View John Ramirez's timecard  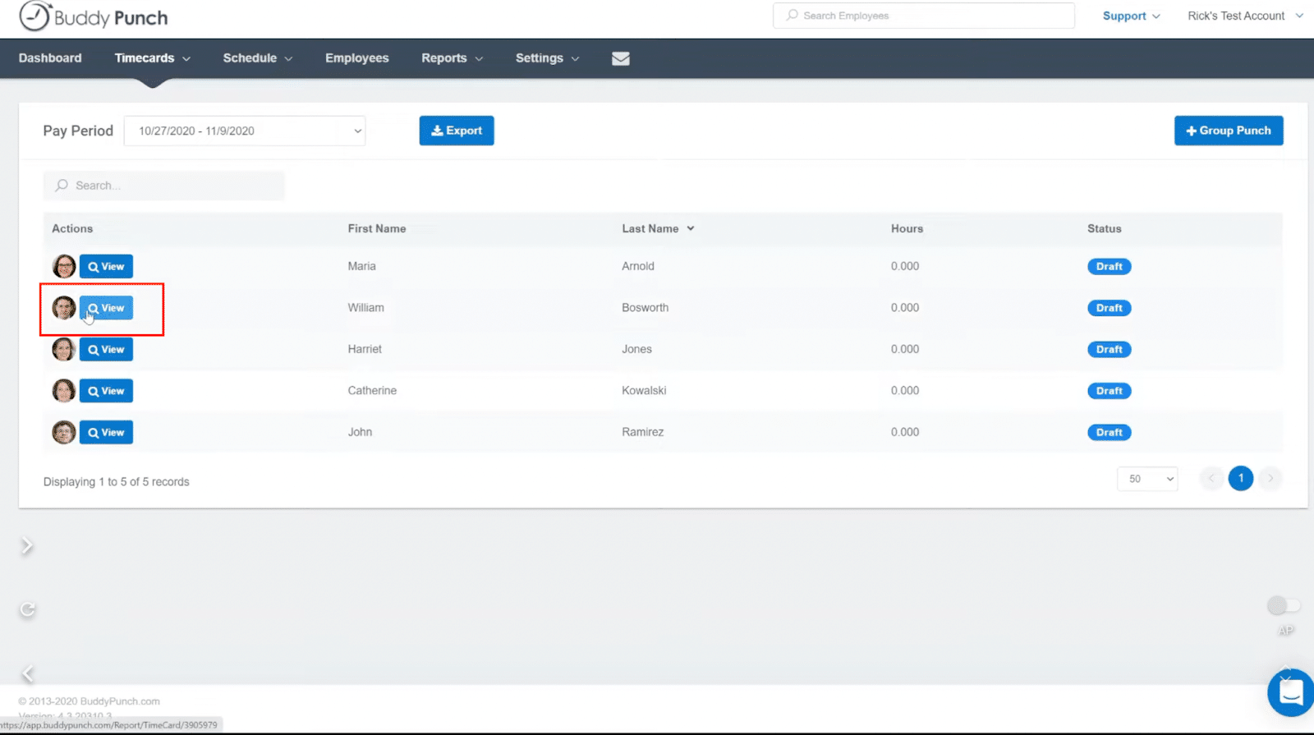tap(106, 432)
